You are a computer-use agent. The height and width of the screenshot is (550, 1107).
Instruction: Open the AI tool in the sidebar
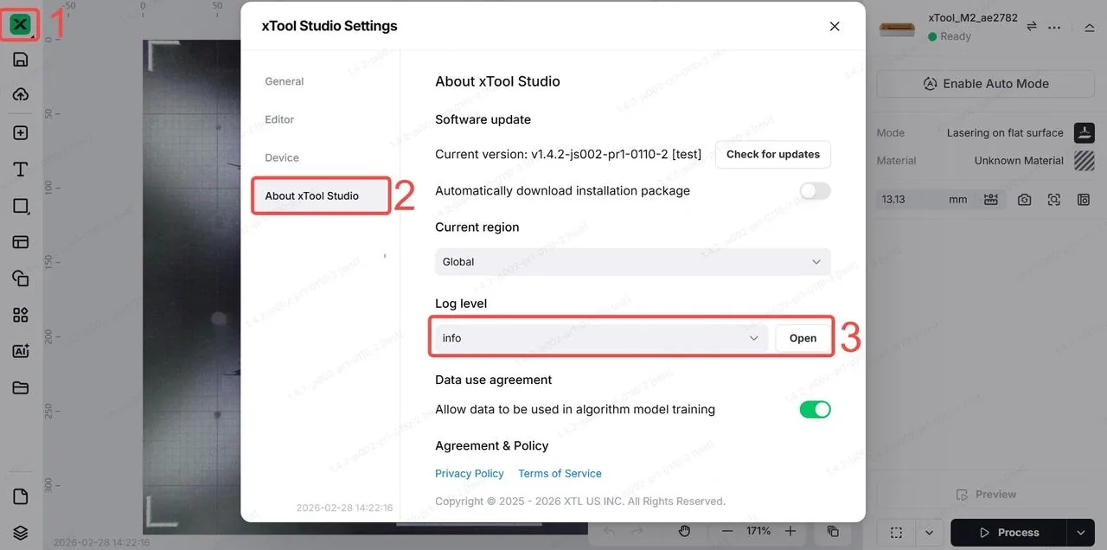[x=21, y=351]
